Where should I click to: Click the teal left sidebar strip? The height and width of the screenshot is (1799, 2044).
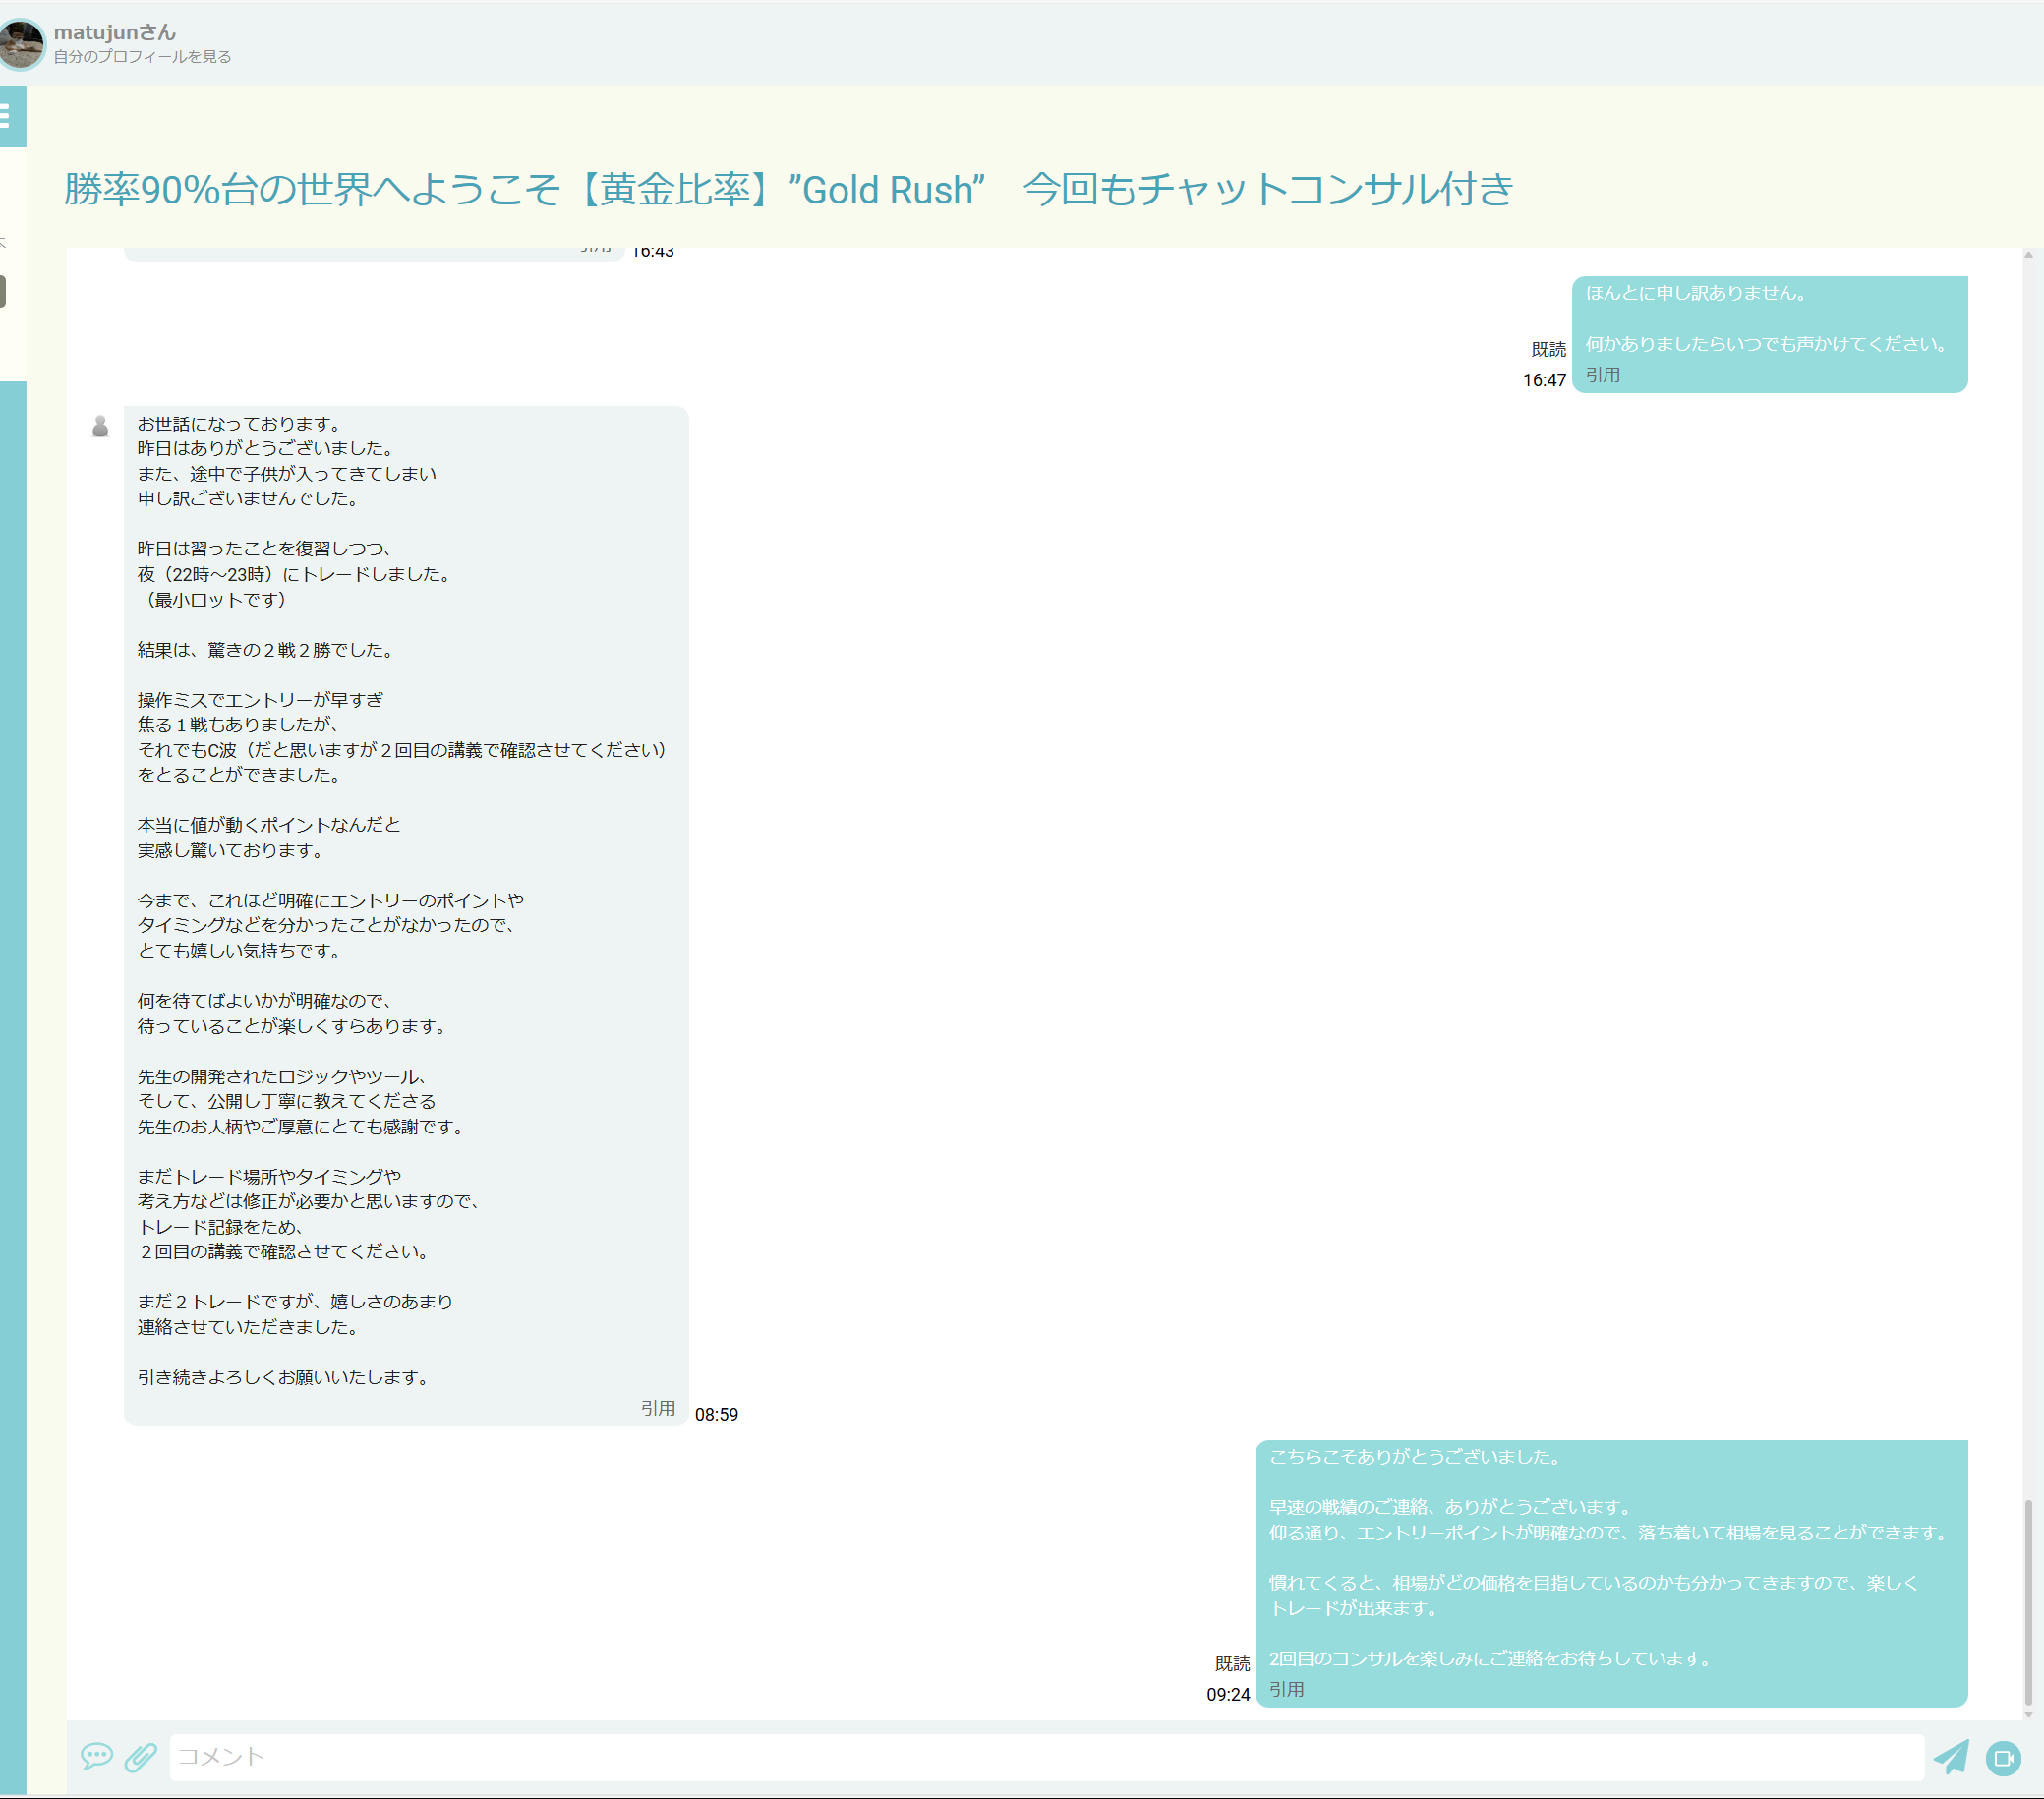[x=12, y=1000]
